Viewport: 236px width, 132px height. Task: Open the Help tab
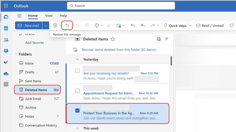tap(63, 16)
